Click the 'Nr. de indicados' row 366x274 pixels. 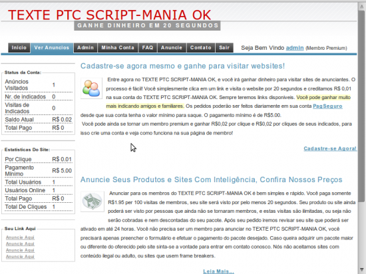click(x=39, y=96)
